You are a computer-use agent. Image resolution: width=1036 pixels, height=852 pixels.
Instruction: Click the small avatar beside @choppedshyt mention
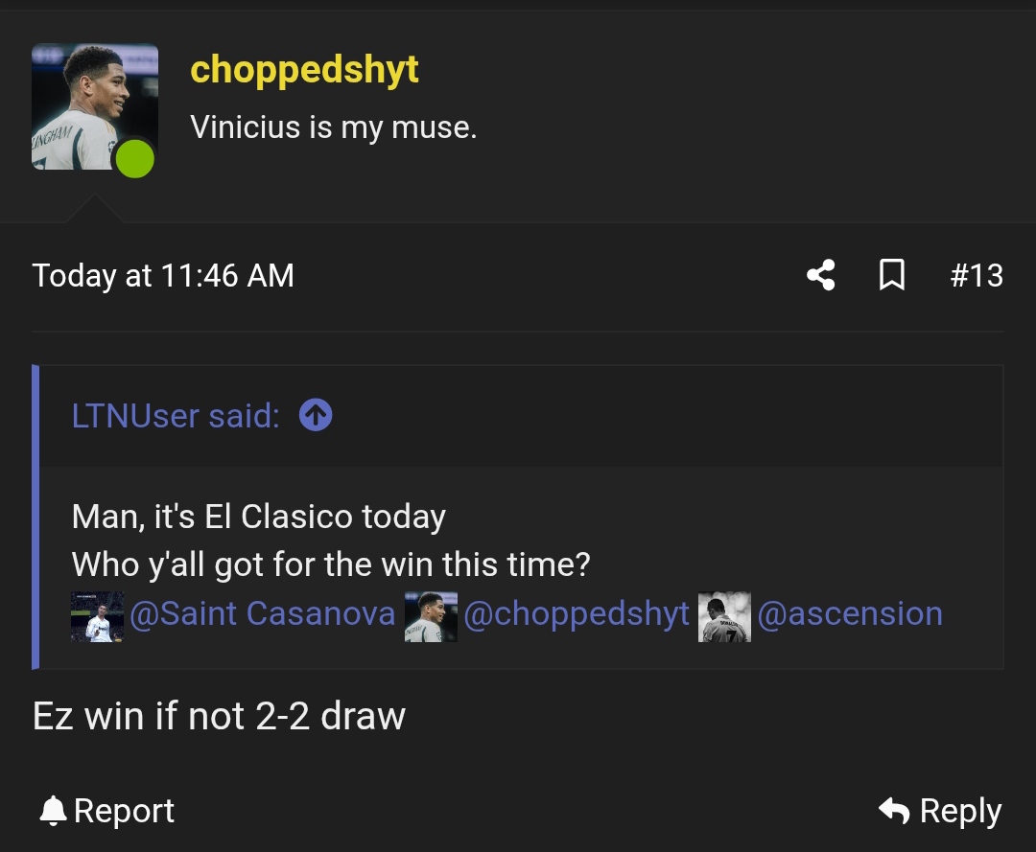coord(431,615)
